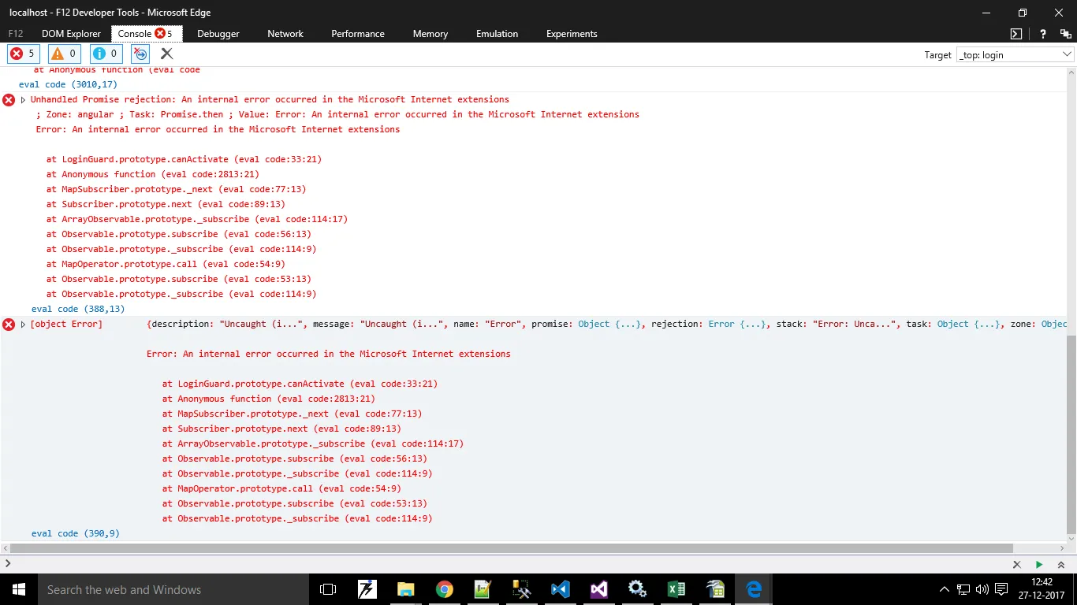
Task: Open the volume control tray icon
Action: click(x=982, y=589)
